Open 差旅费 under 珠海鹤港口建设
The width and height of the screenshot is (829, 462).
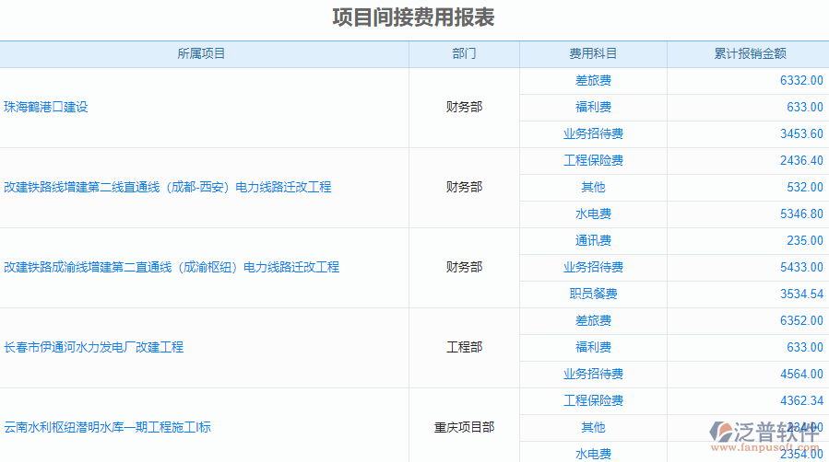pos(593,81)
